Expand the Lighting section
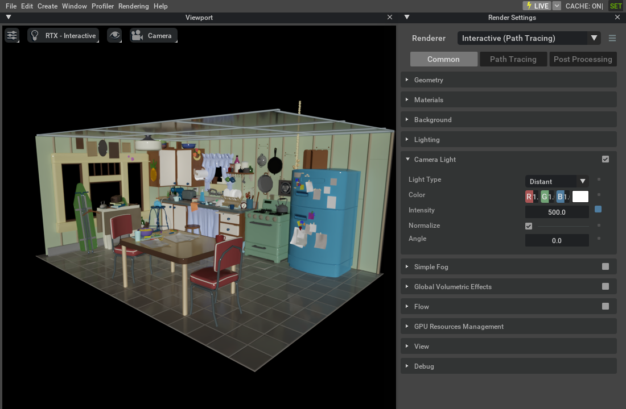This screenshot has height=409, width=626. coord(508,140)
